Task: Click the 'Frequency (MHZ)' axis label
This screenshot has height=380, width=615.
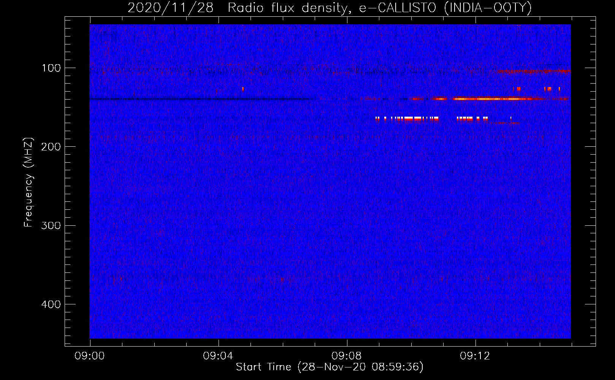Action: coord(29,182)
